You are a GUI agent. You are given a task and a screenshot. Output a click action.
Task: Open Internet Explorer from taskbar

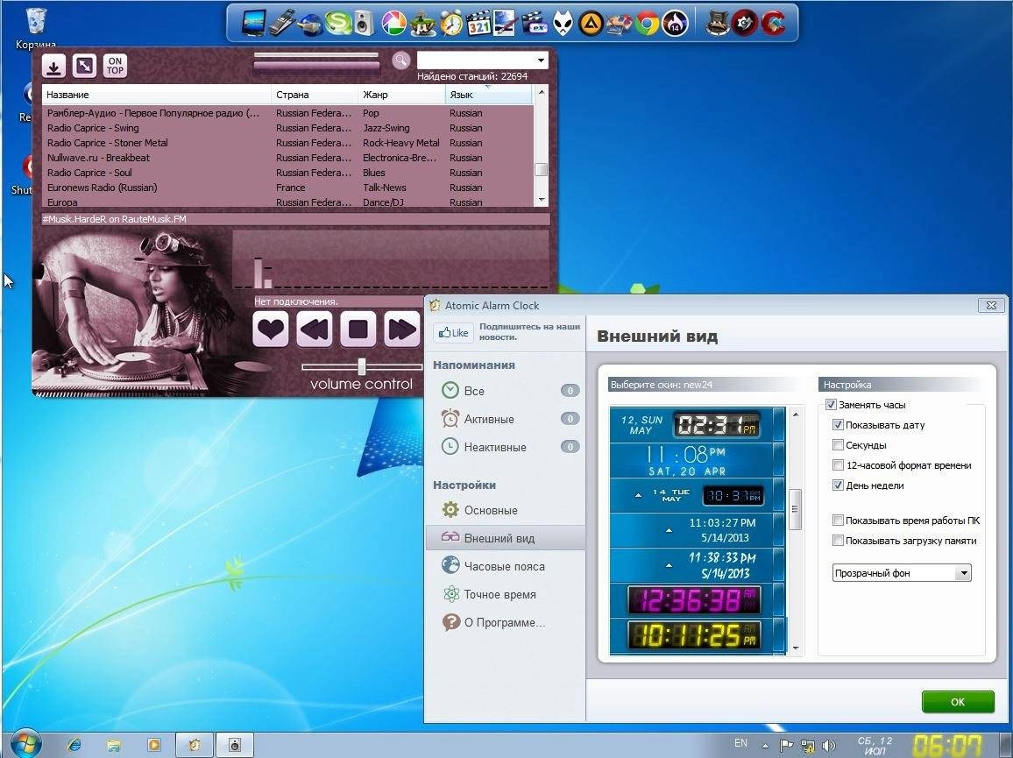tap(75, 745)
